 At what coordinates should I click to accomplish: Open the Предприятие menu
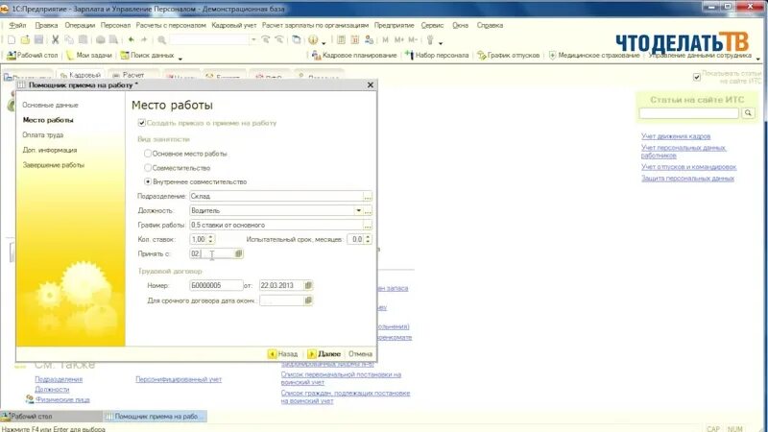395,25
